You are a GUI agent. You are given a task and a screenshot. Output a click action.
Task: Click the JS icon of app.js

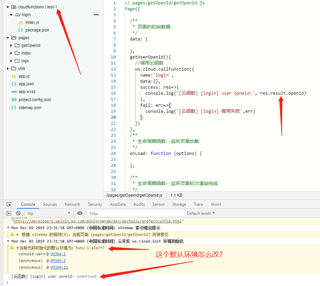tap(14, 76)
